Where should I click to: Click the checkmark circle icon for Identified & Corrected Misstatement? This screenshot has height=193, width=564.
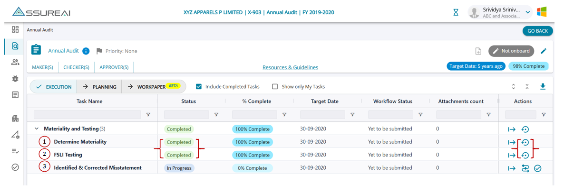pyautogui.click(x=537, y=168)
